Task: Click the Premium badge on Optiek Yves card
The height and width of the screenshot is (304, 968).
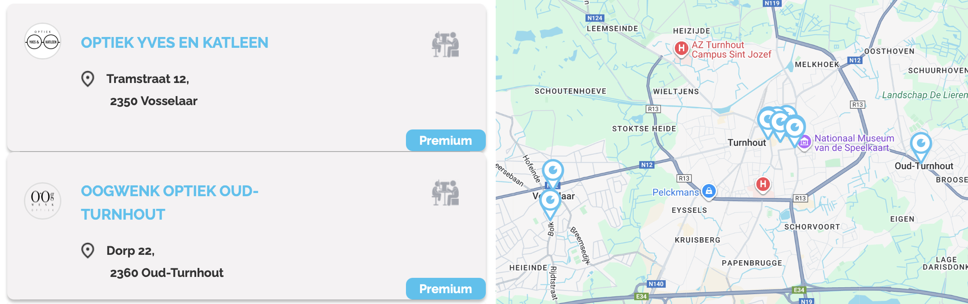Action: (446, 140)
